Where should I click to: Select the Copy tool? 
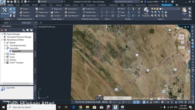tap(121, 12)
